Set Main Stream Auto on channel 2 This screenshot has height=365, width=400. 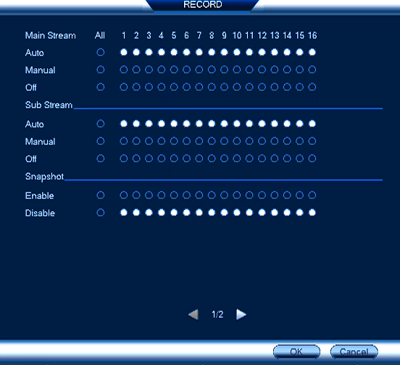click(136, 52)
